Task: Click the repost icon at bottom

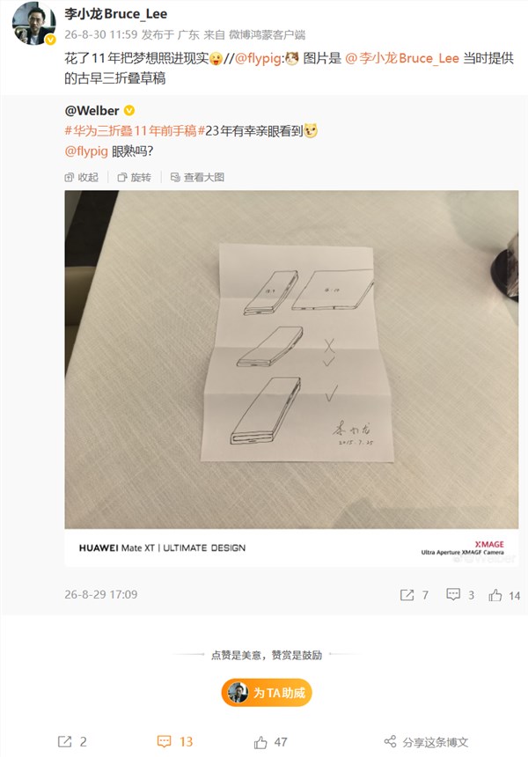Action: click(64, 741)
